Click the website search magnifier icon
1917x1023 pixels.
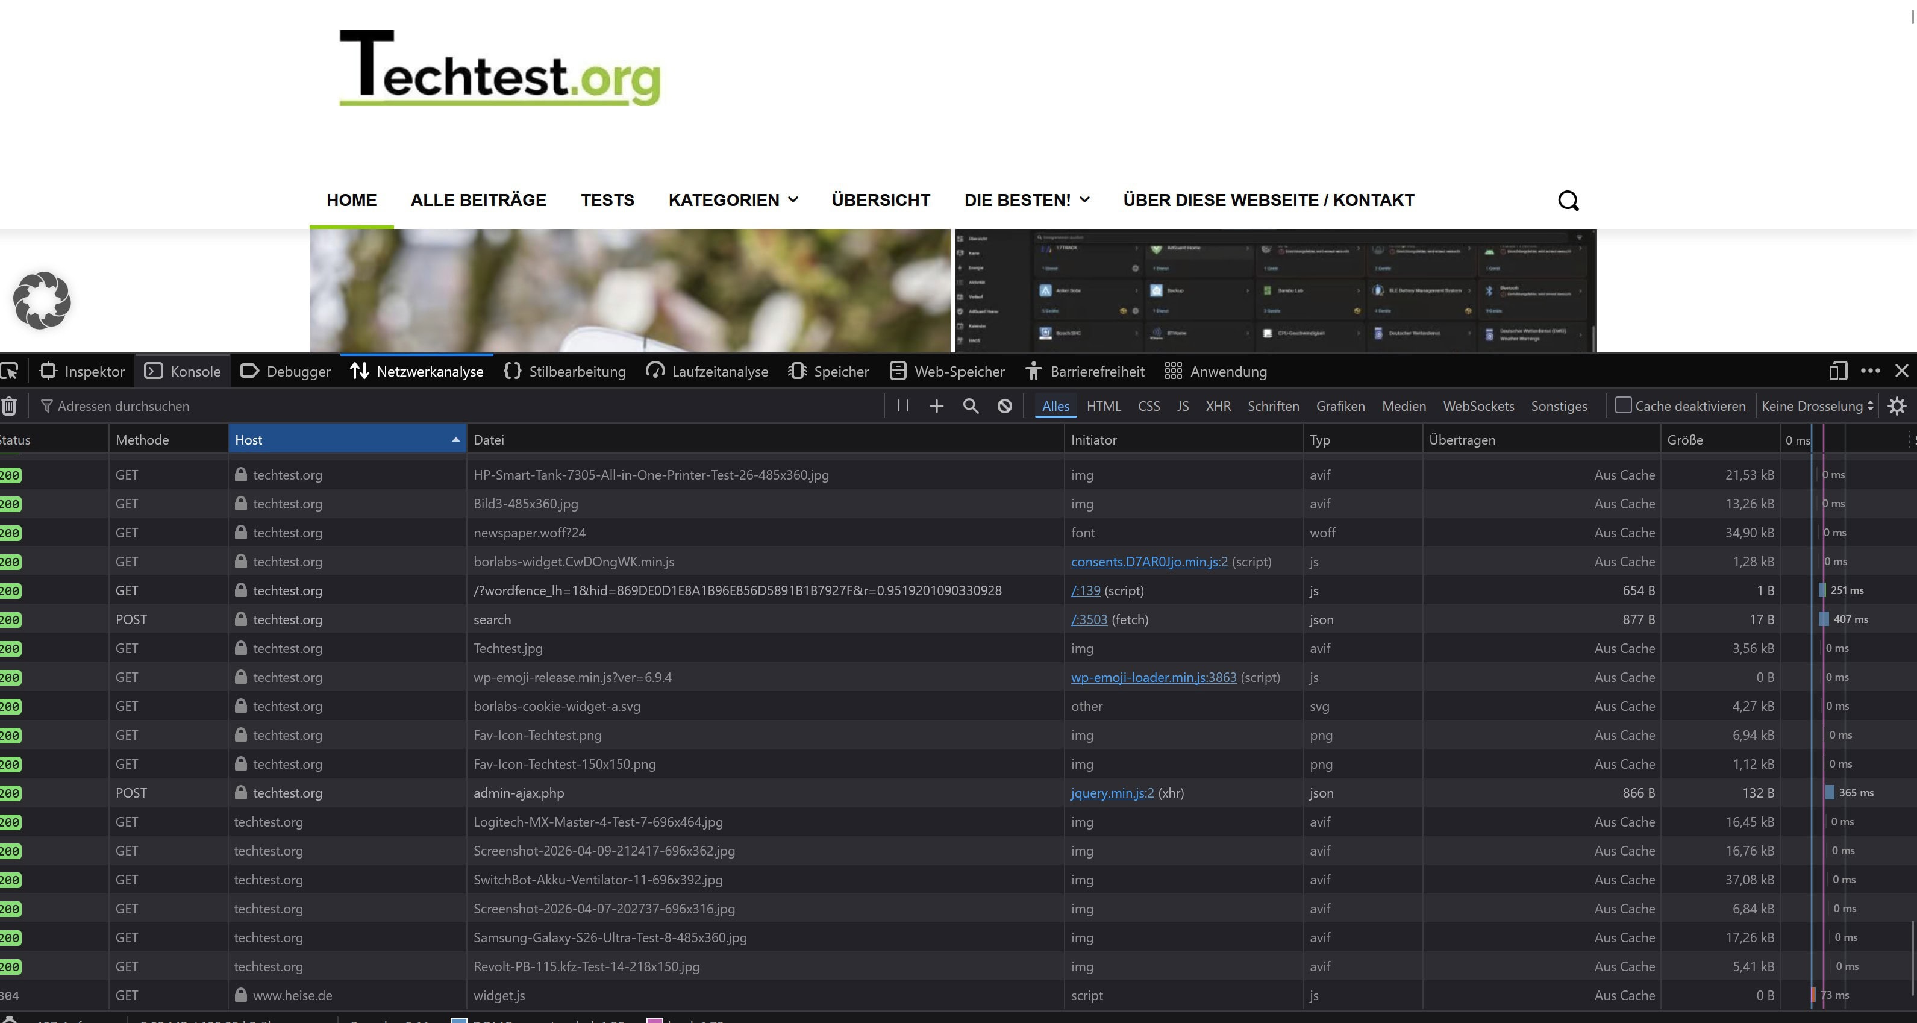(1568, 201)
